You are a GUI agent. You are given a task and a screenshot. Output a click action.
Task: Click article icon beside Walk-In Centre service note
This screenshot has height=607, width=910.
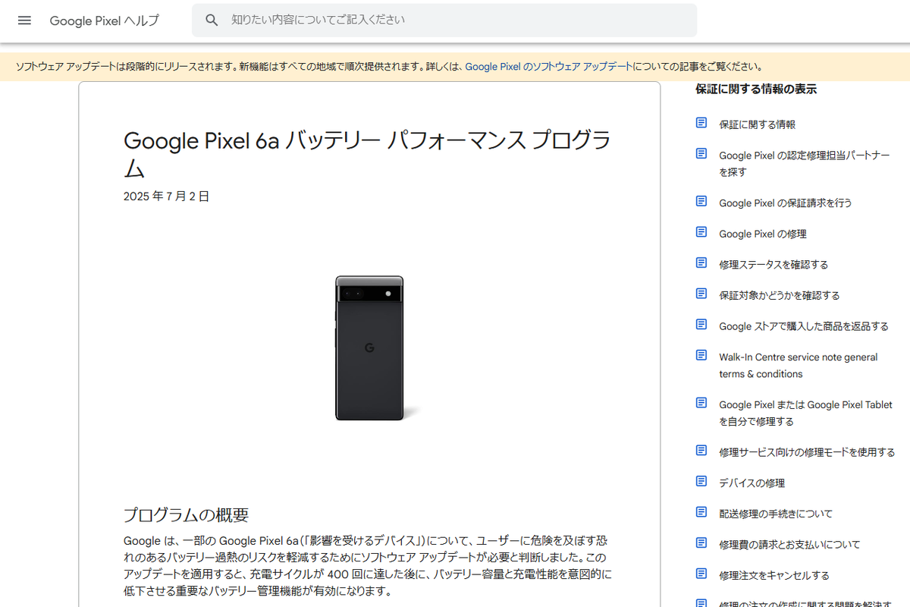[x=701, y=355]
